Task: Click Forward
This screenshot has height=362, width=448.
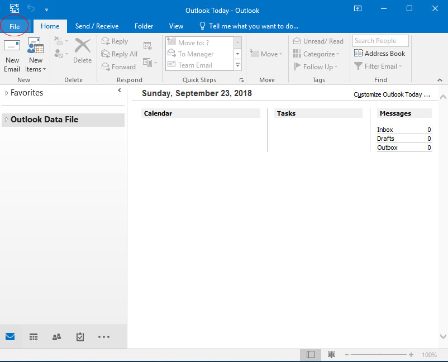Action: click(x=118, y=67)
